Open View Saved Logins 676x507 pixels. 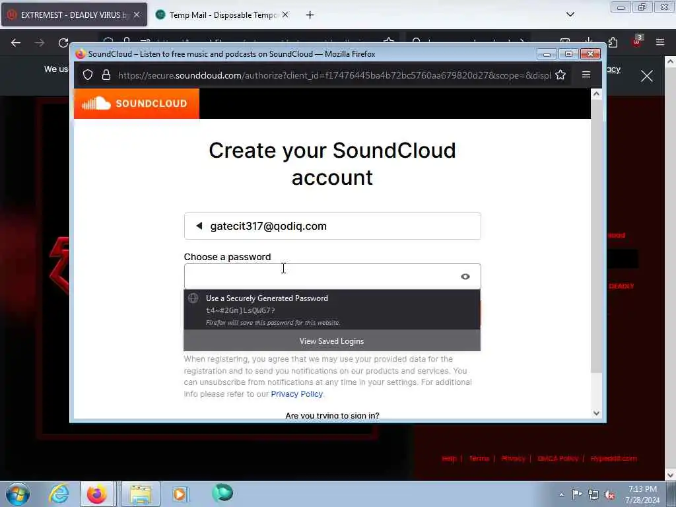tap(332, 341)
